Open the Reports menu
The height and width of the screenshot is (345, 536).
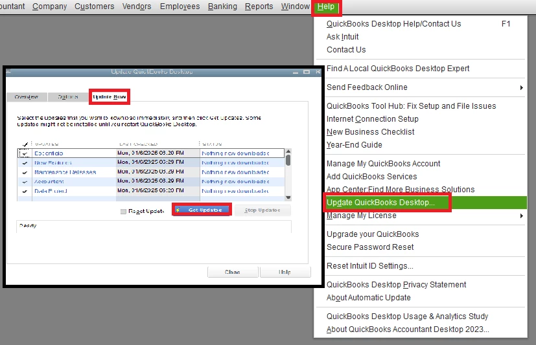[x=259, y=6]
